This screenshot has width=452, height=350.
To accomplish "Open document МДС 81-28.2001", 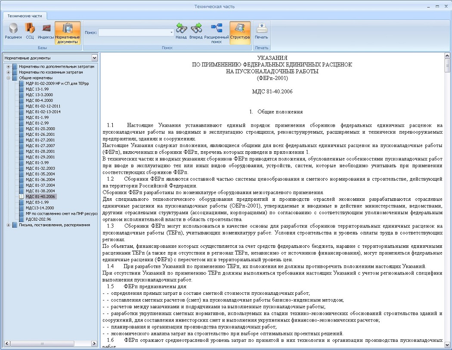I will [x=40, y=151].
